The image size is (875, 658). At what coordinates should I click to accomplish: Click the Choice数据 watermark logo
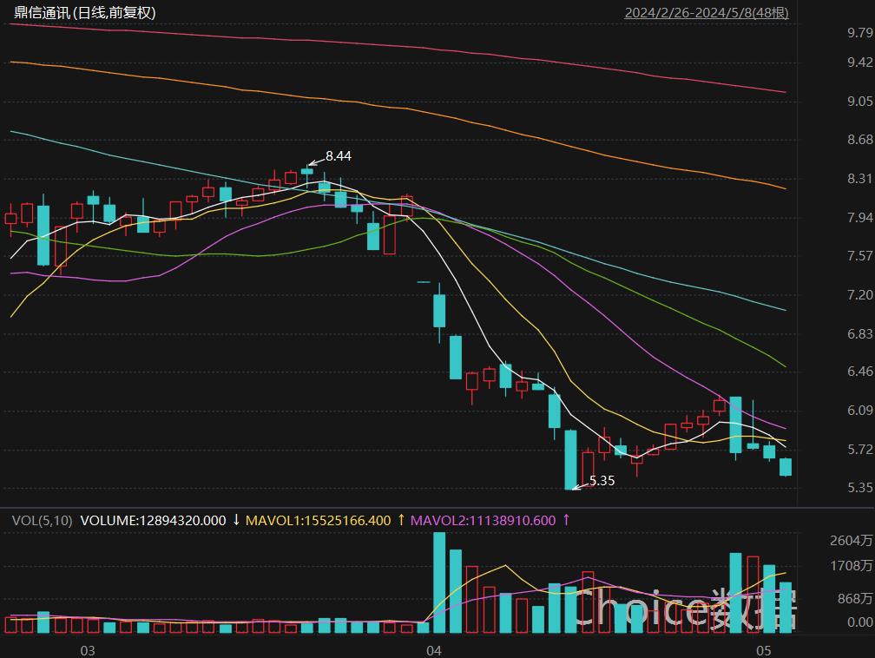pos(686,609)
